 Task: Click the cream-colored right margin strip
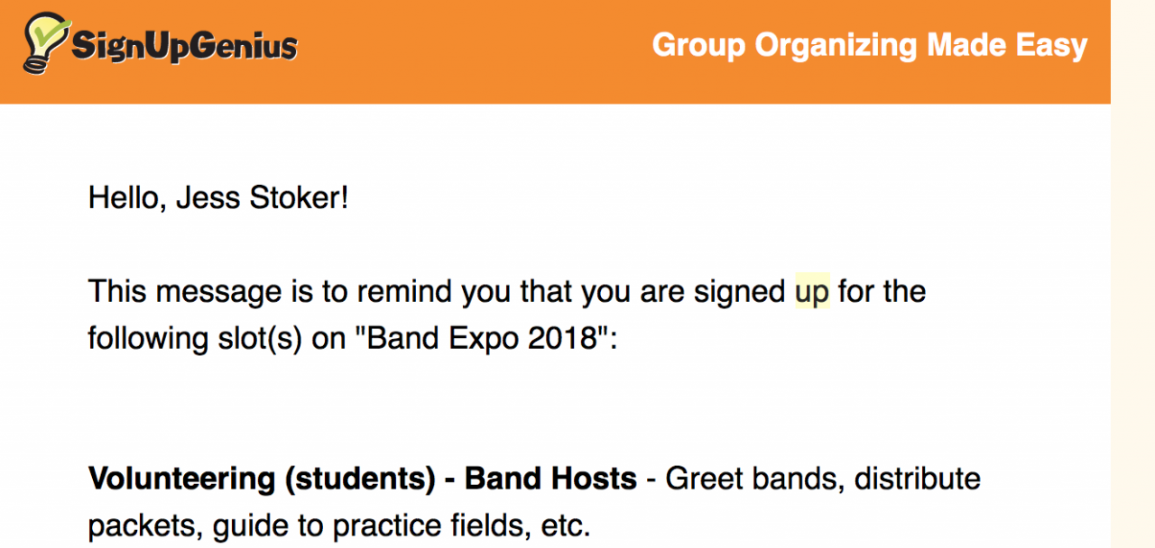coord(1132,315)
